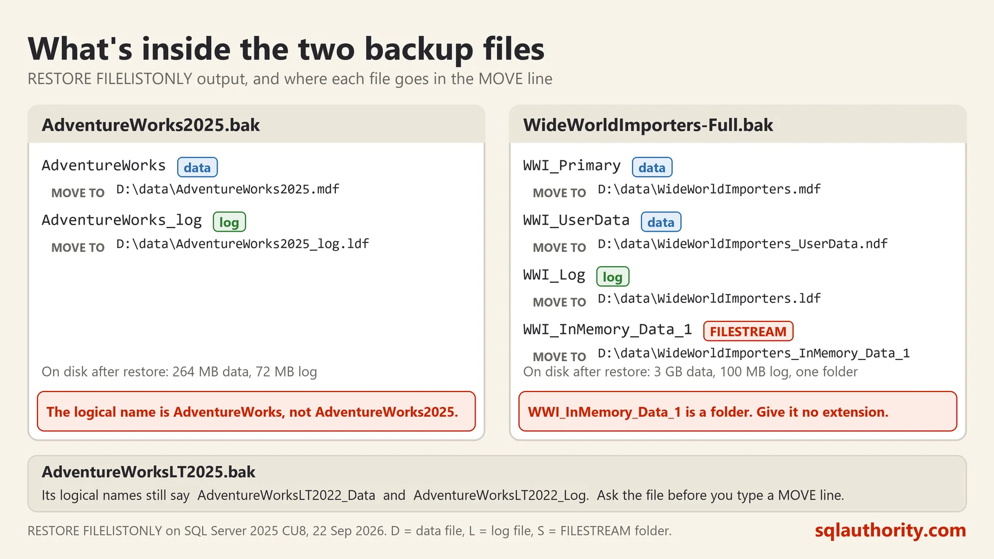Select path D:\data\AdventureWorks2025_log.ldf
The image size is (994, 559).
point(243,244)
